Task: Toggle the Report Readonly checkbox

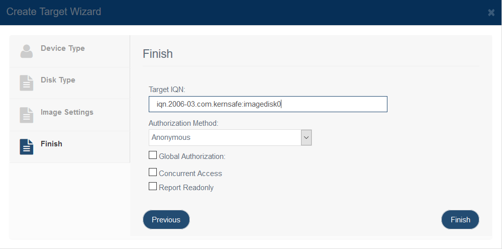Action: pyautogui.click(x=153, y=187)
